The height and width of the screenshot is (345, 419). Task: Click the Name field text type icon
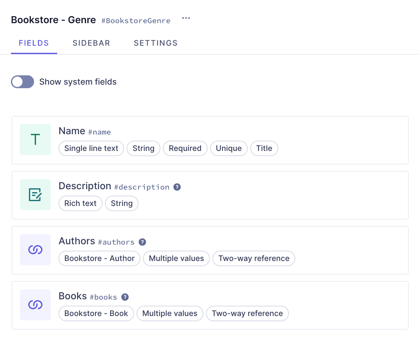click(35, 140)
